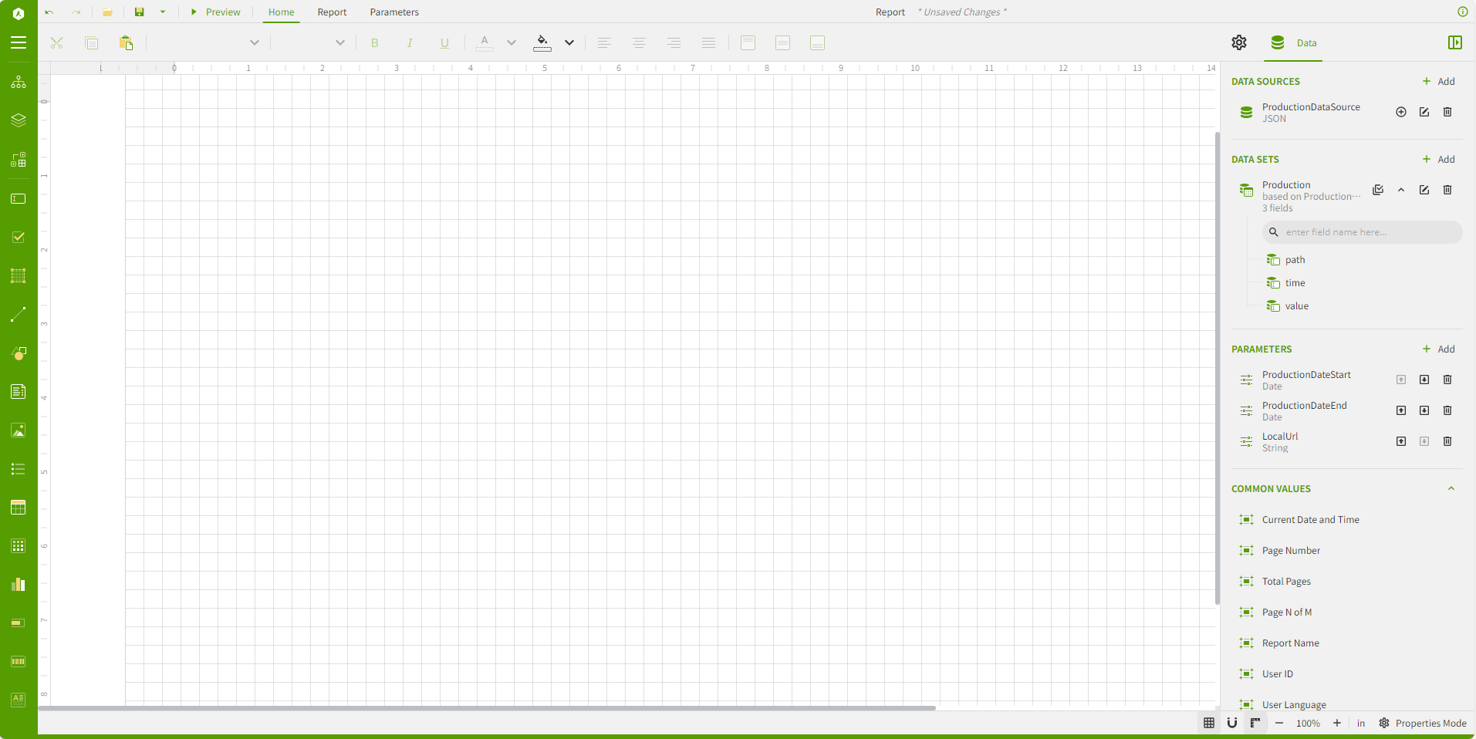Click Preview to render the report
The height and width of the screenshot is (739, 1476).
coord(215,12)
